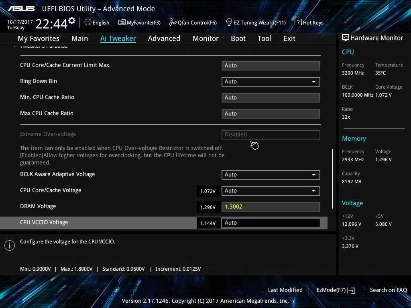Click the Min. CPU Cache Ratio field
The width and height of the screenshot is (411, 308).
271,98
